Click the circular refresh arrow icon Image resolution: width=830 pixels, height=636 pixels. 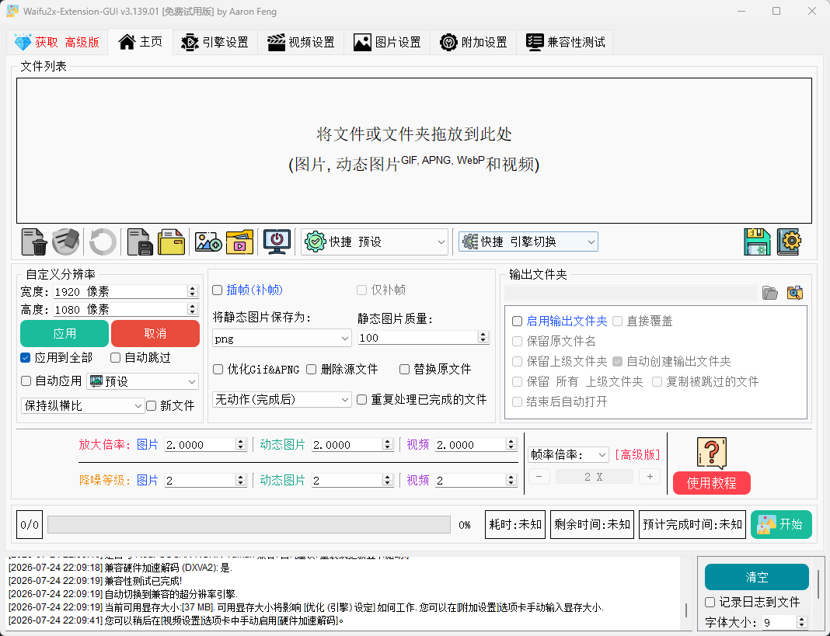point(102,242)
